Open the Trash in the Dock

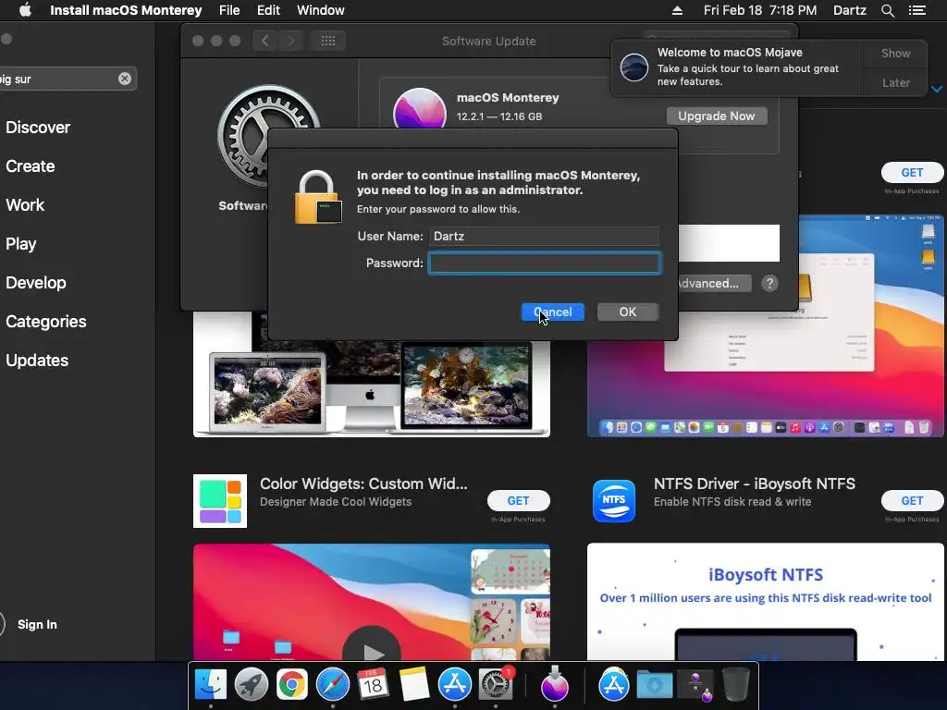pos(735,684)
